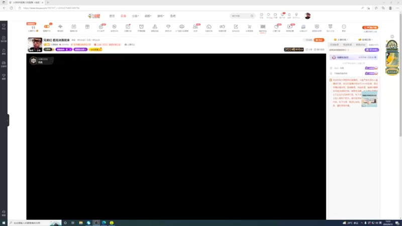402x226 pixels.
Task: Expand the 主播榜 ranking chevron link
Action: [x=341, y=40]
